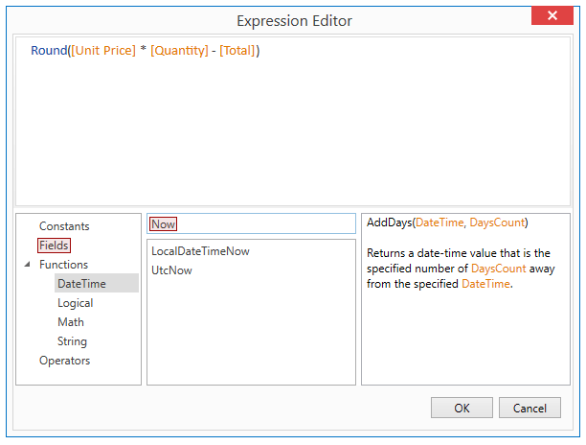Screen dimensions: 586x445
Task: Select the Constants category
Action: (64, 226)
